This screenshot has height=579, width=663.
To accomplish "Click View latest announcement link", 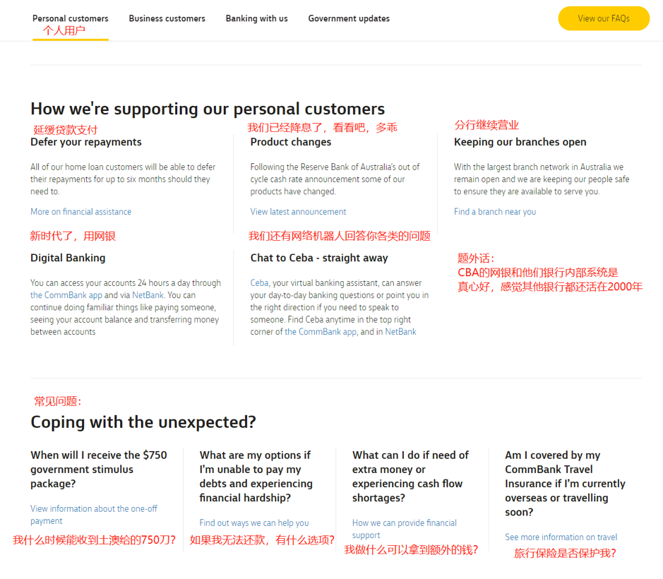I will pyautogui.click(x=298, y=212).
